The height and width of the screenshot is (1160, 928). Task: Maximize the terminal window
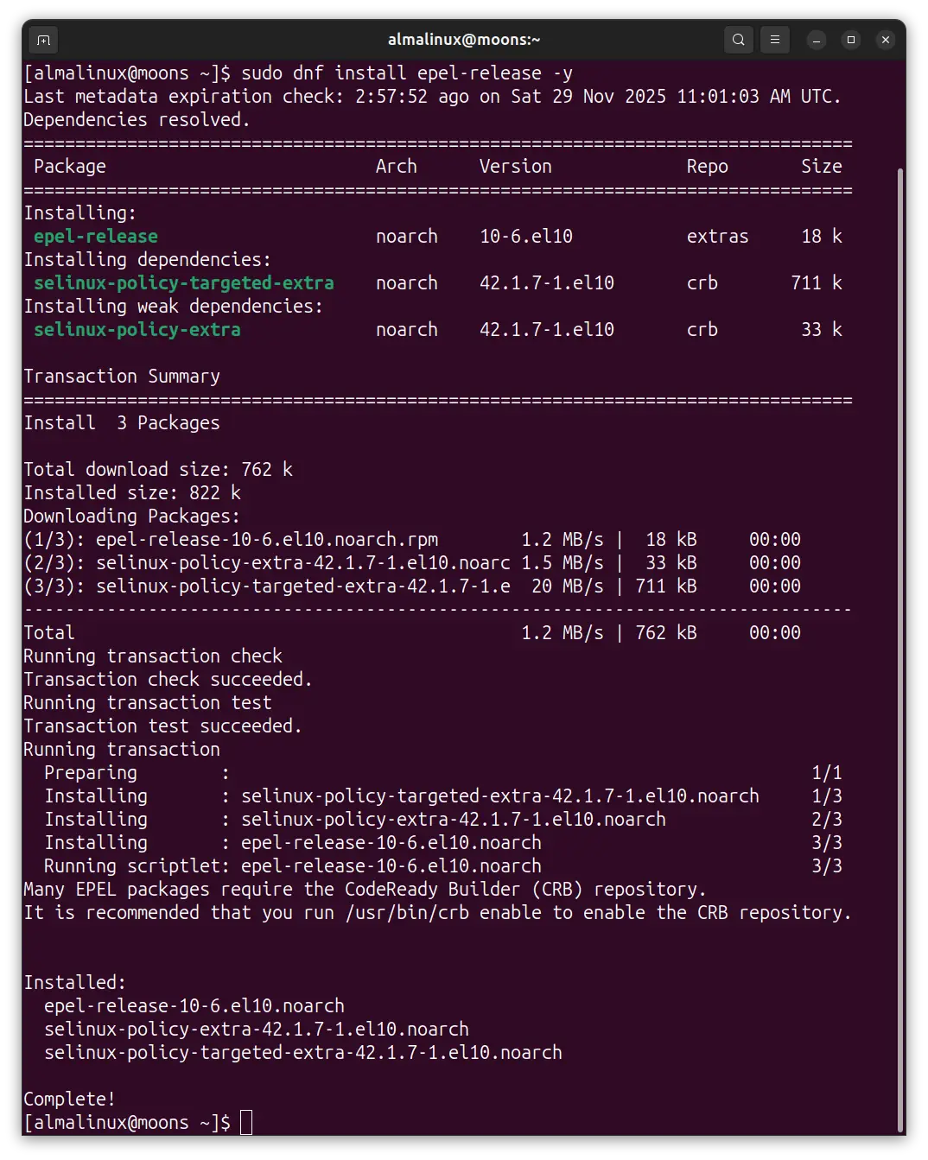click(x=851, y=40)
